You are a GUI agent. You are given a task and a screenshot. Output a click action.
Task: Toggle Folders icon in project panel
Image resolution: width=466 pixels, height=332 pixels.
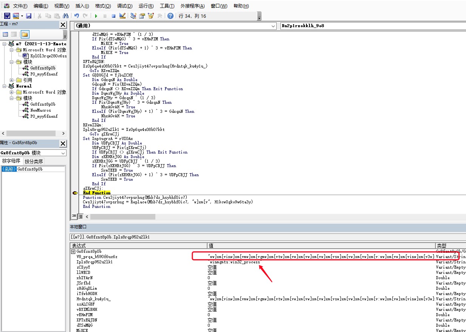pos(25,34)
